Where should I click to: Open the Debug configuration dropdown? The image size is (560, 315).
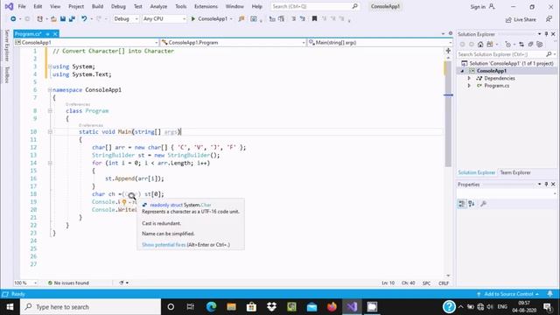pyautogui.click(x=126, y=19)
